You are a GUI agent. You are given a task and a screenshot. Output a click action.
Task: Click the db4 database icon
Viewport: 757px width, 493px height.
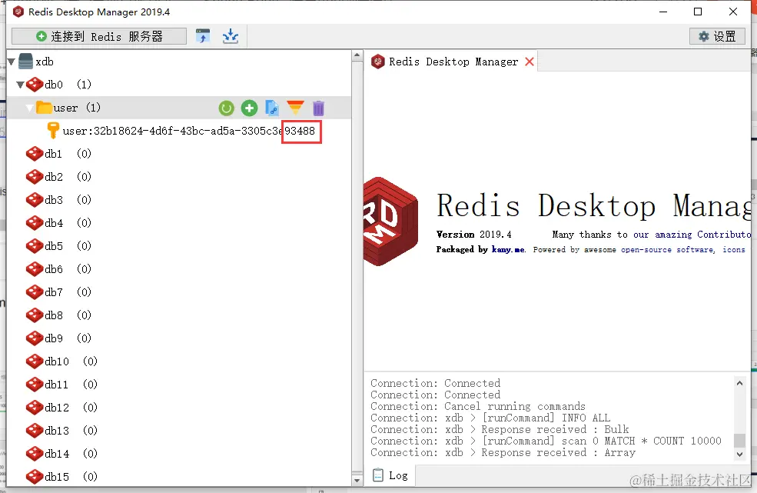[x=35, y=223]
